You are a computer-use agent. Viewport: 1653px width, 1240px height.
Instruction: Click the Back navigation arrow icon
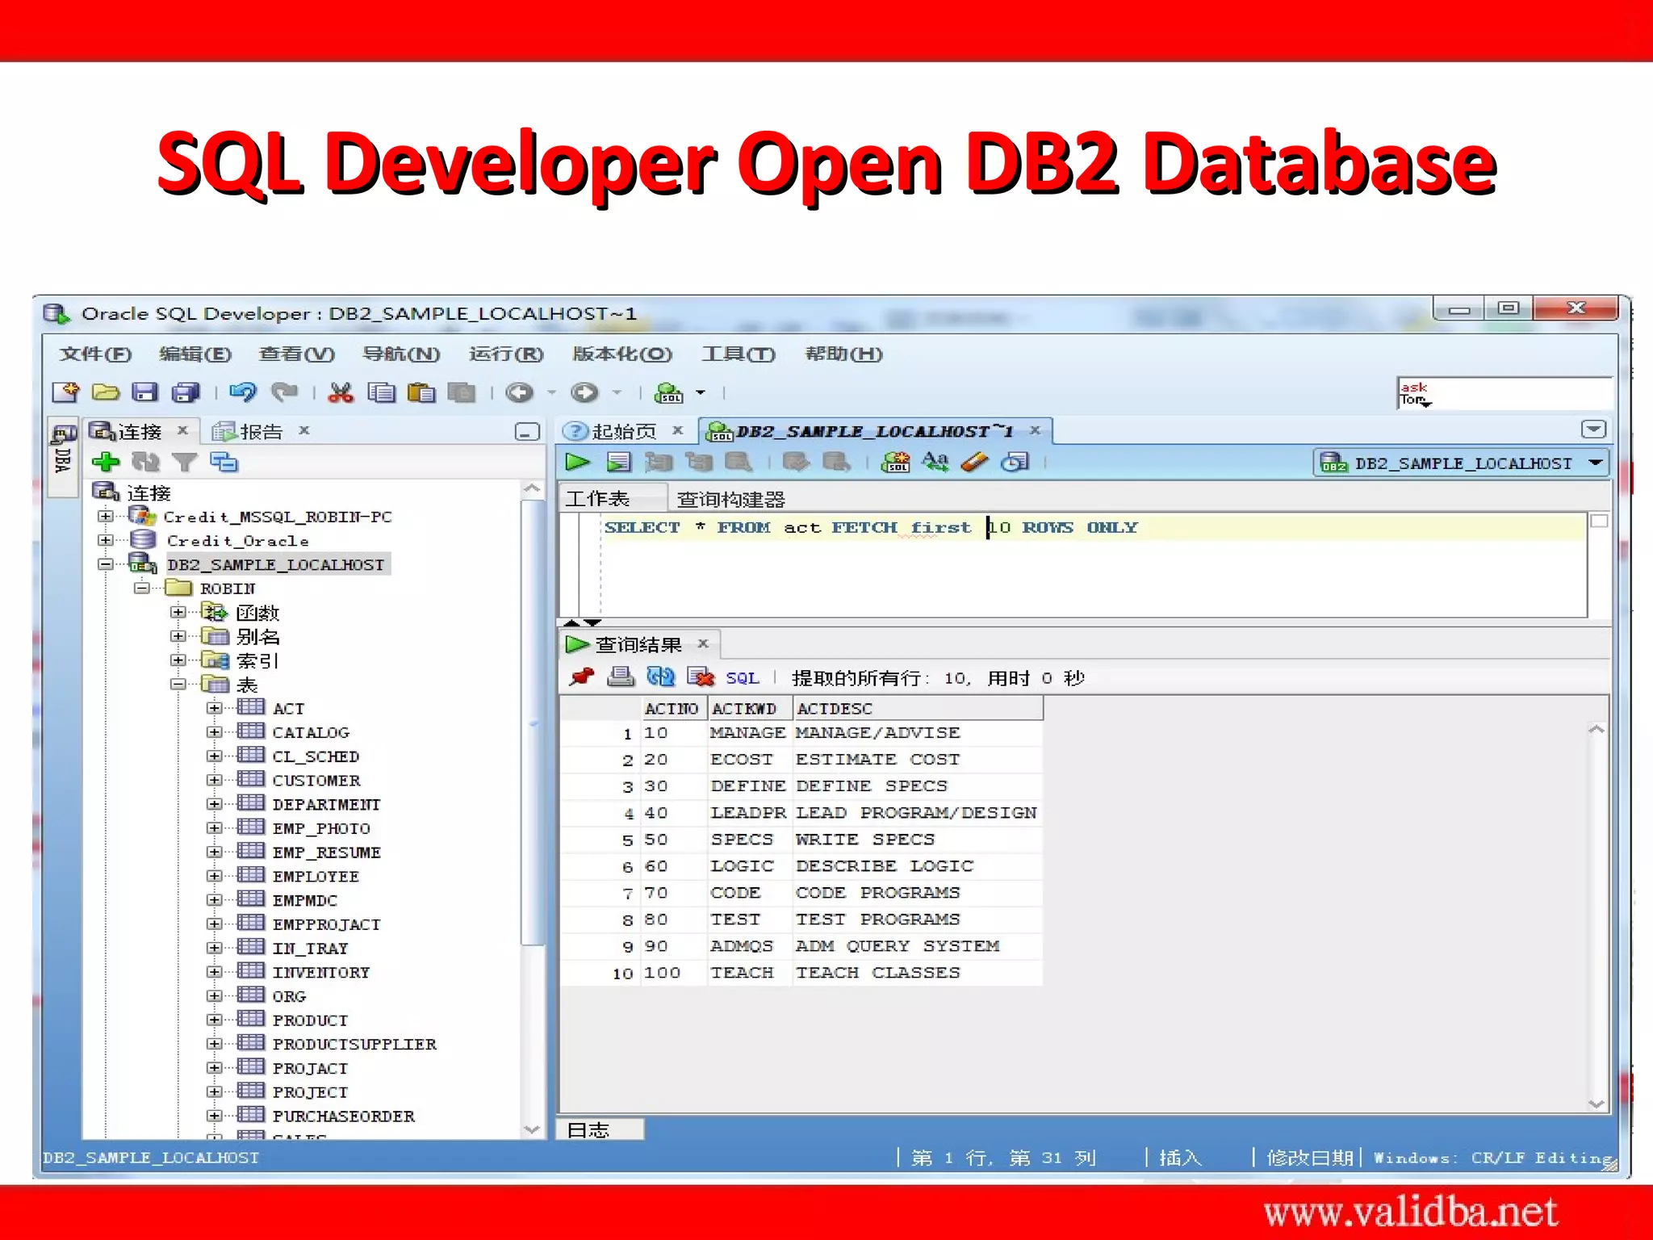point(519,392)
